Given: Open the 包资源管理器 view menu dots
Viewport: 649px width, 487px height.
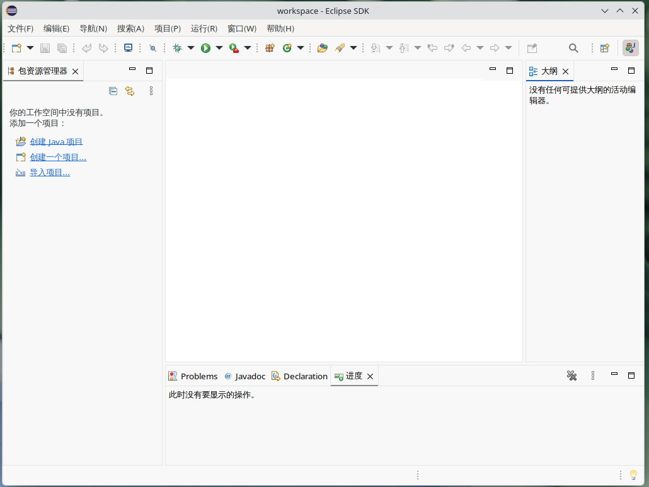Looking at the screenshot, I should (151, 91).
